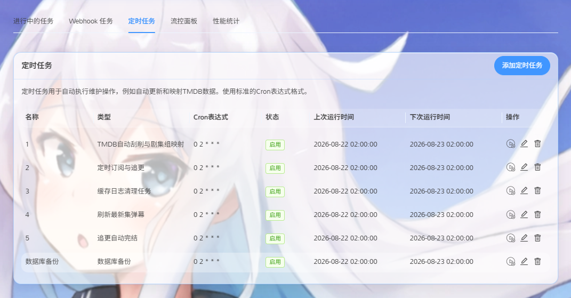Delete the 定时订阅与追更 task
Screen dimensions: 571x298
(x=537, y=167)
